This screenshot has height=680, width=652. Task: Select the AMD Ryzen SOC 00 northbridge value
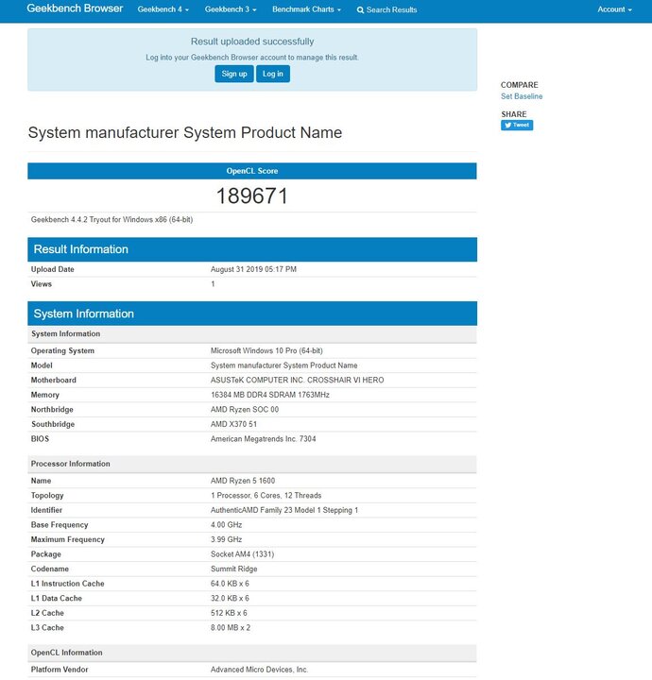point(245,410)
